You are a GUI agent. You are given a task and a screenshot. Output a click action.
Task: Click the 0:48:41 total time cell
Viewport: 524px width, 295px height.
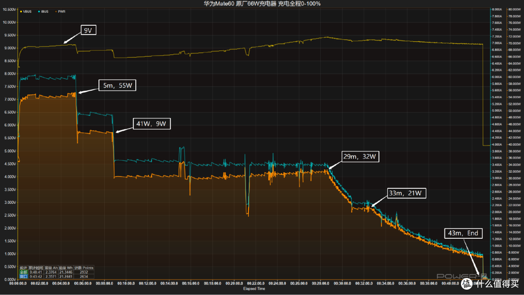pyautogui.click(x=36, y=272)
